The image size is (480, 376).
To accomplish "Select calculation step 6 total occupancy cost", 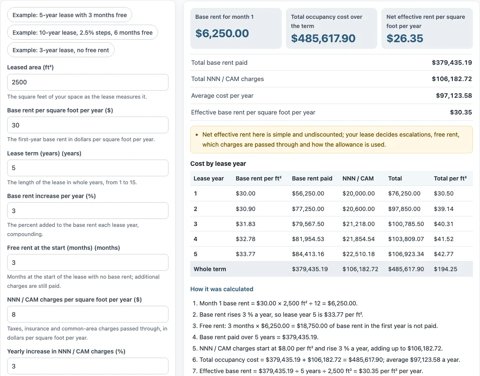I will 330,360.
